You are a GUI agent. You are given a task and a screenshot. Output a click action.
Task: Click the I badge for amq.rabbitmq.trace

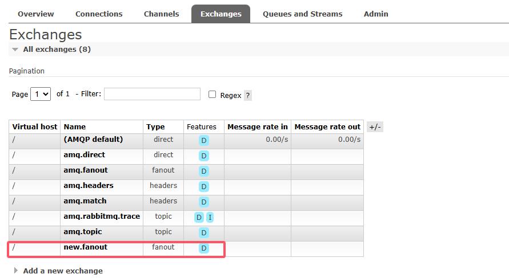tap(210, 218)
